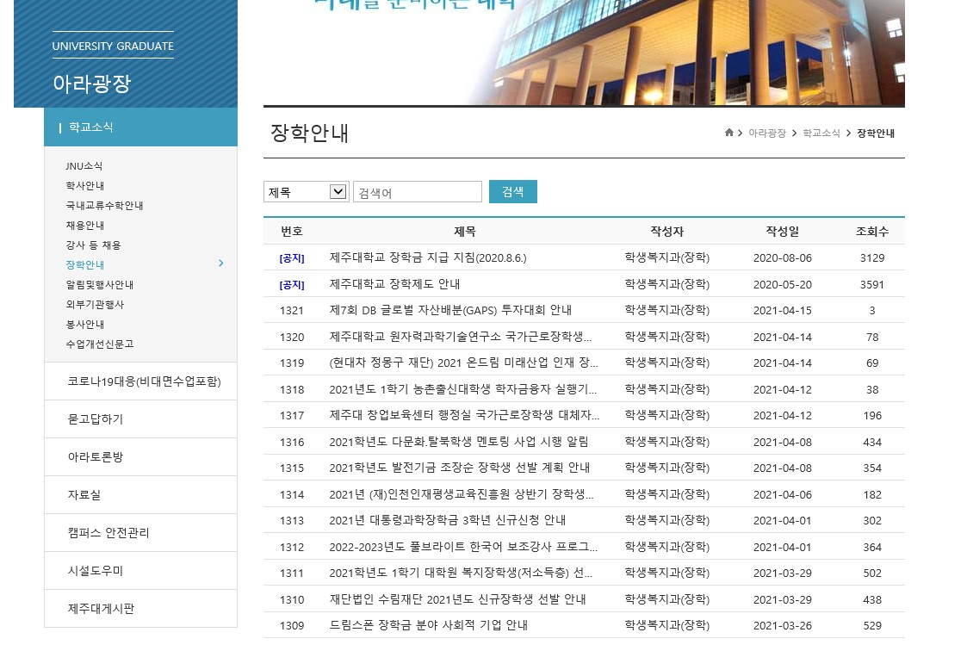967x651 pixels.
Task: Click inside the 검색어 search field
Action: point(418,191)
